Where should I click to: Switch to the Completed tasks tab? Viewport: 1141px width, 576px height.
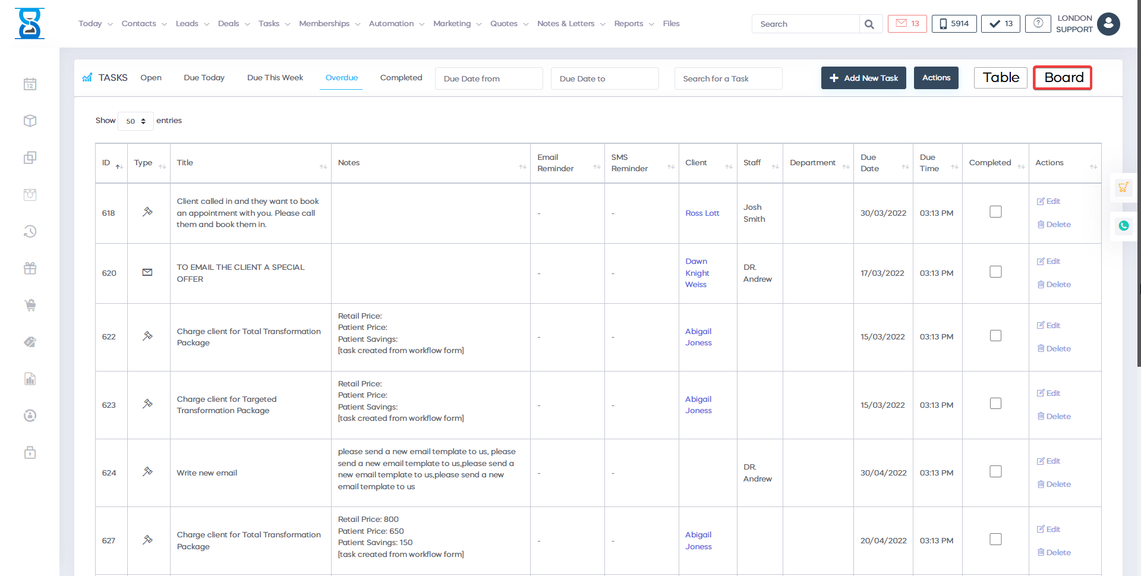point(401,78)
